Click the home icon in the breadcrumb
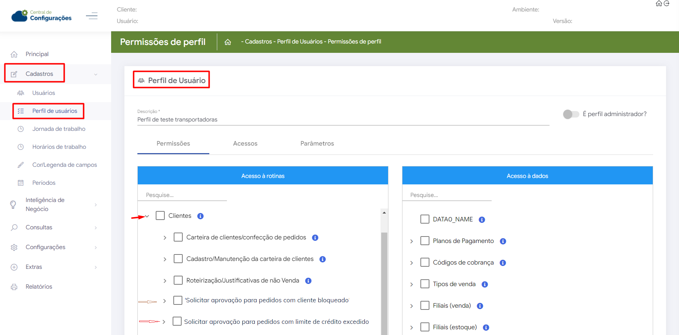This screenshot has width=679, height=335. click(228, 42)
